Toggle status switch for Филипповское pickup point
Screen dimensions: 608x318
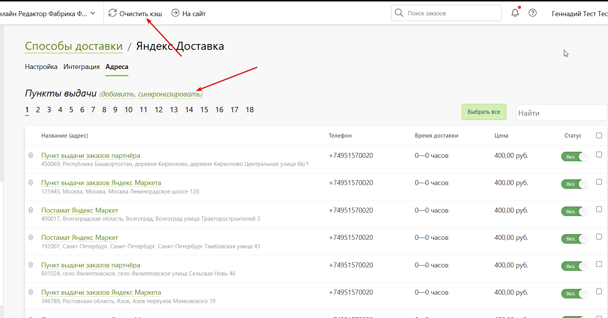[x=574, y=266]
